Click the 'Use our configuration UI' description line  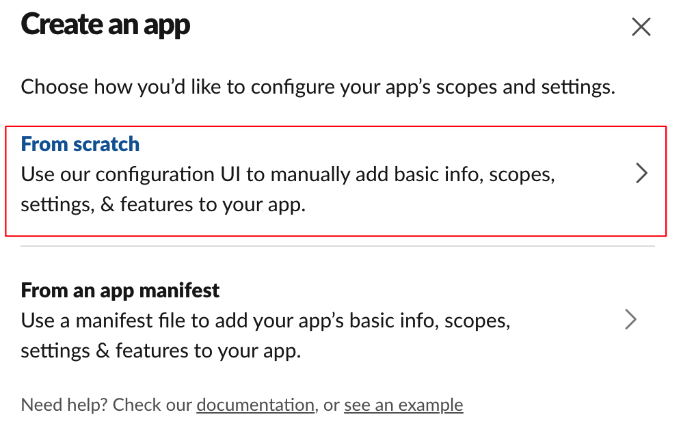point(288,174)
